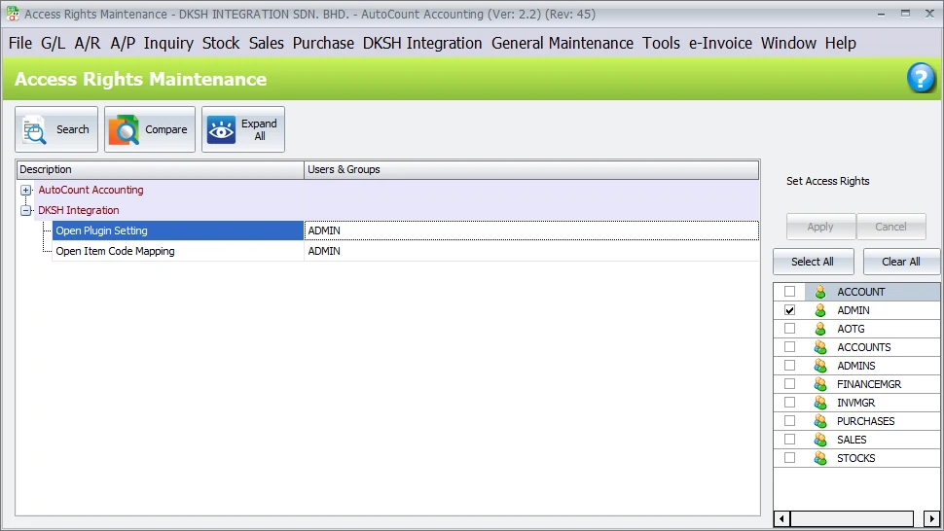Click the ACCOUNT user icon
944x531 pixels.
[x=820, y=292]
